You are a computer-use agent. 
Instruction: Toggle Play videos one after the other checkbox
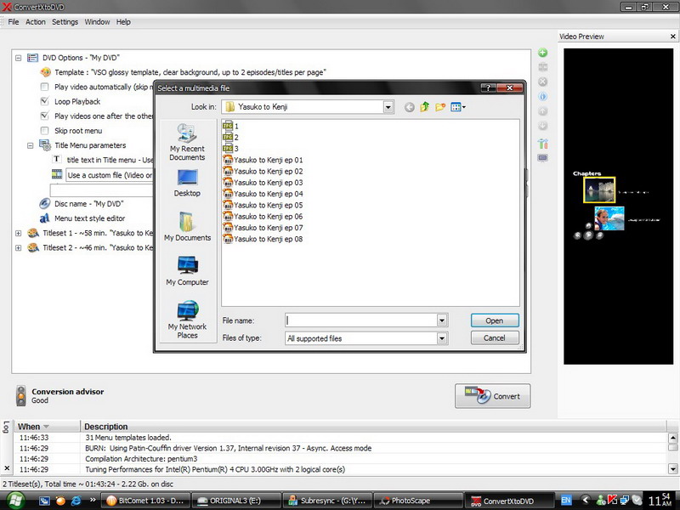click(44, 116)
